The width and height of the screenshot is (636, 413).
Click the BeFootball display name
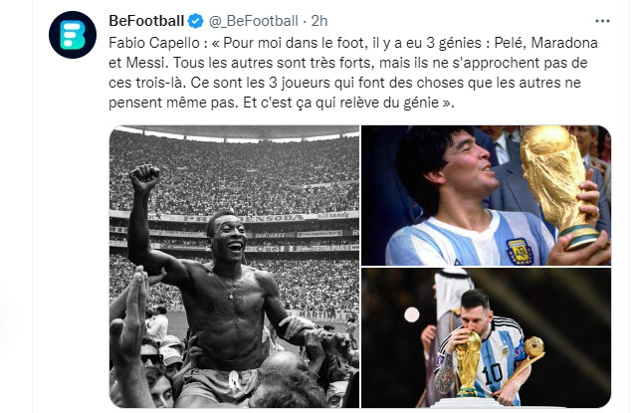click(x=147, y=19)
